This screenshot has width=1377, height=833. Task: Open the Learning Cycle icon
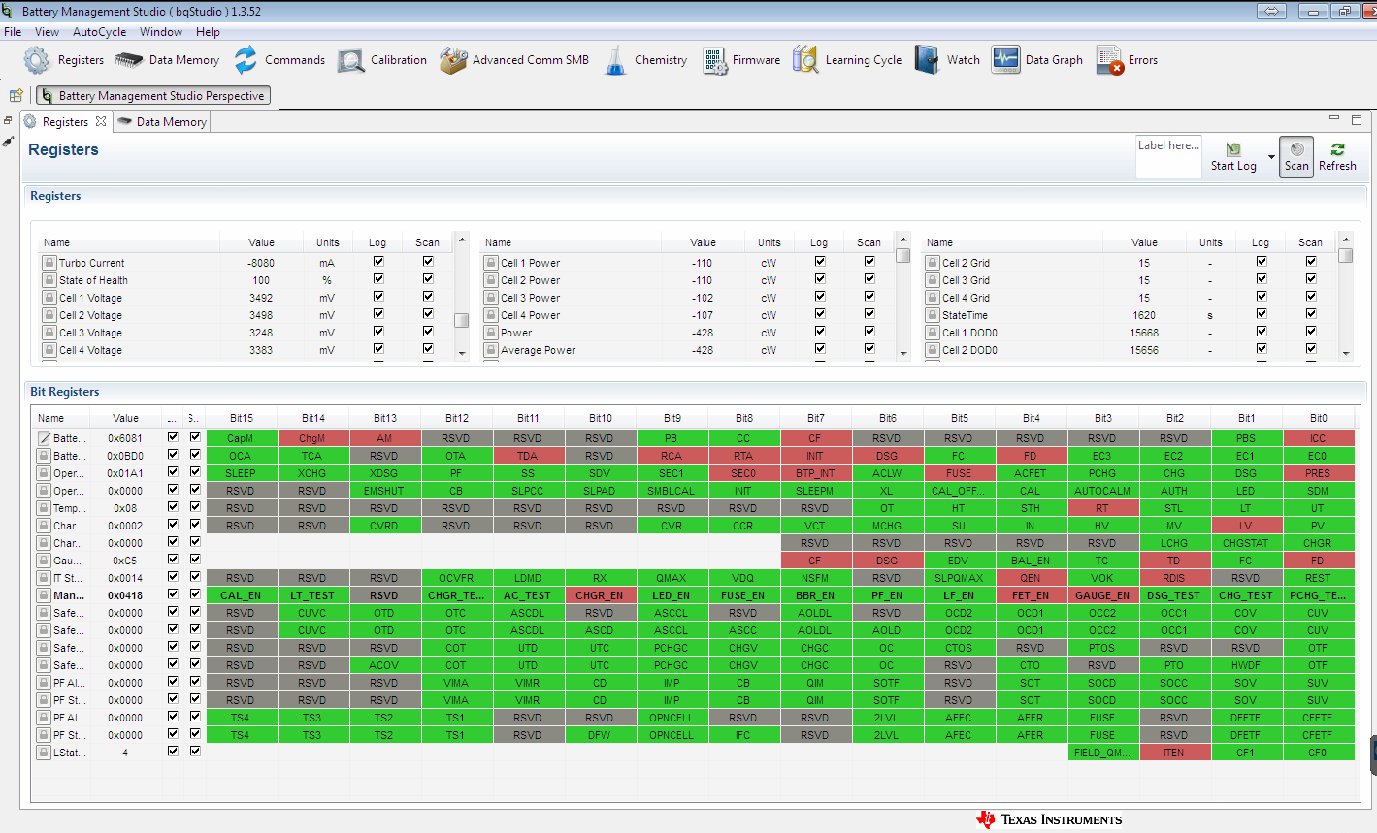tap(805, 60)
